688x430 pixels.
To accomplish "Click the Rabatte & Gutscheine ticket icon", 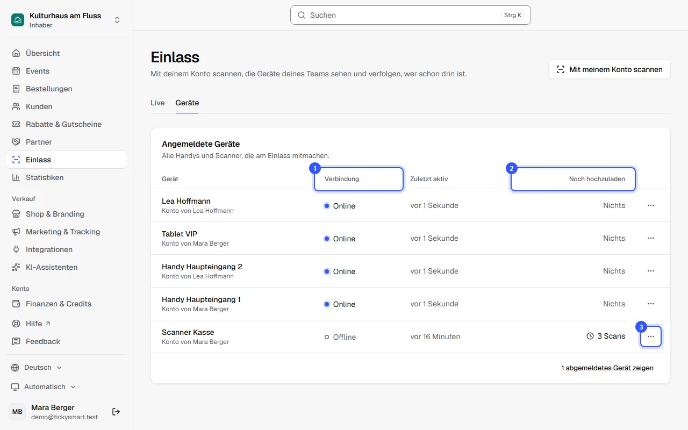I will [16, 124].
